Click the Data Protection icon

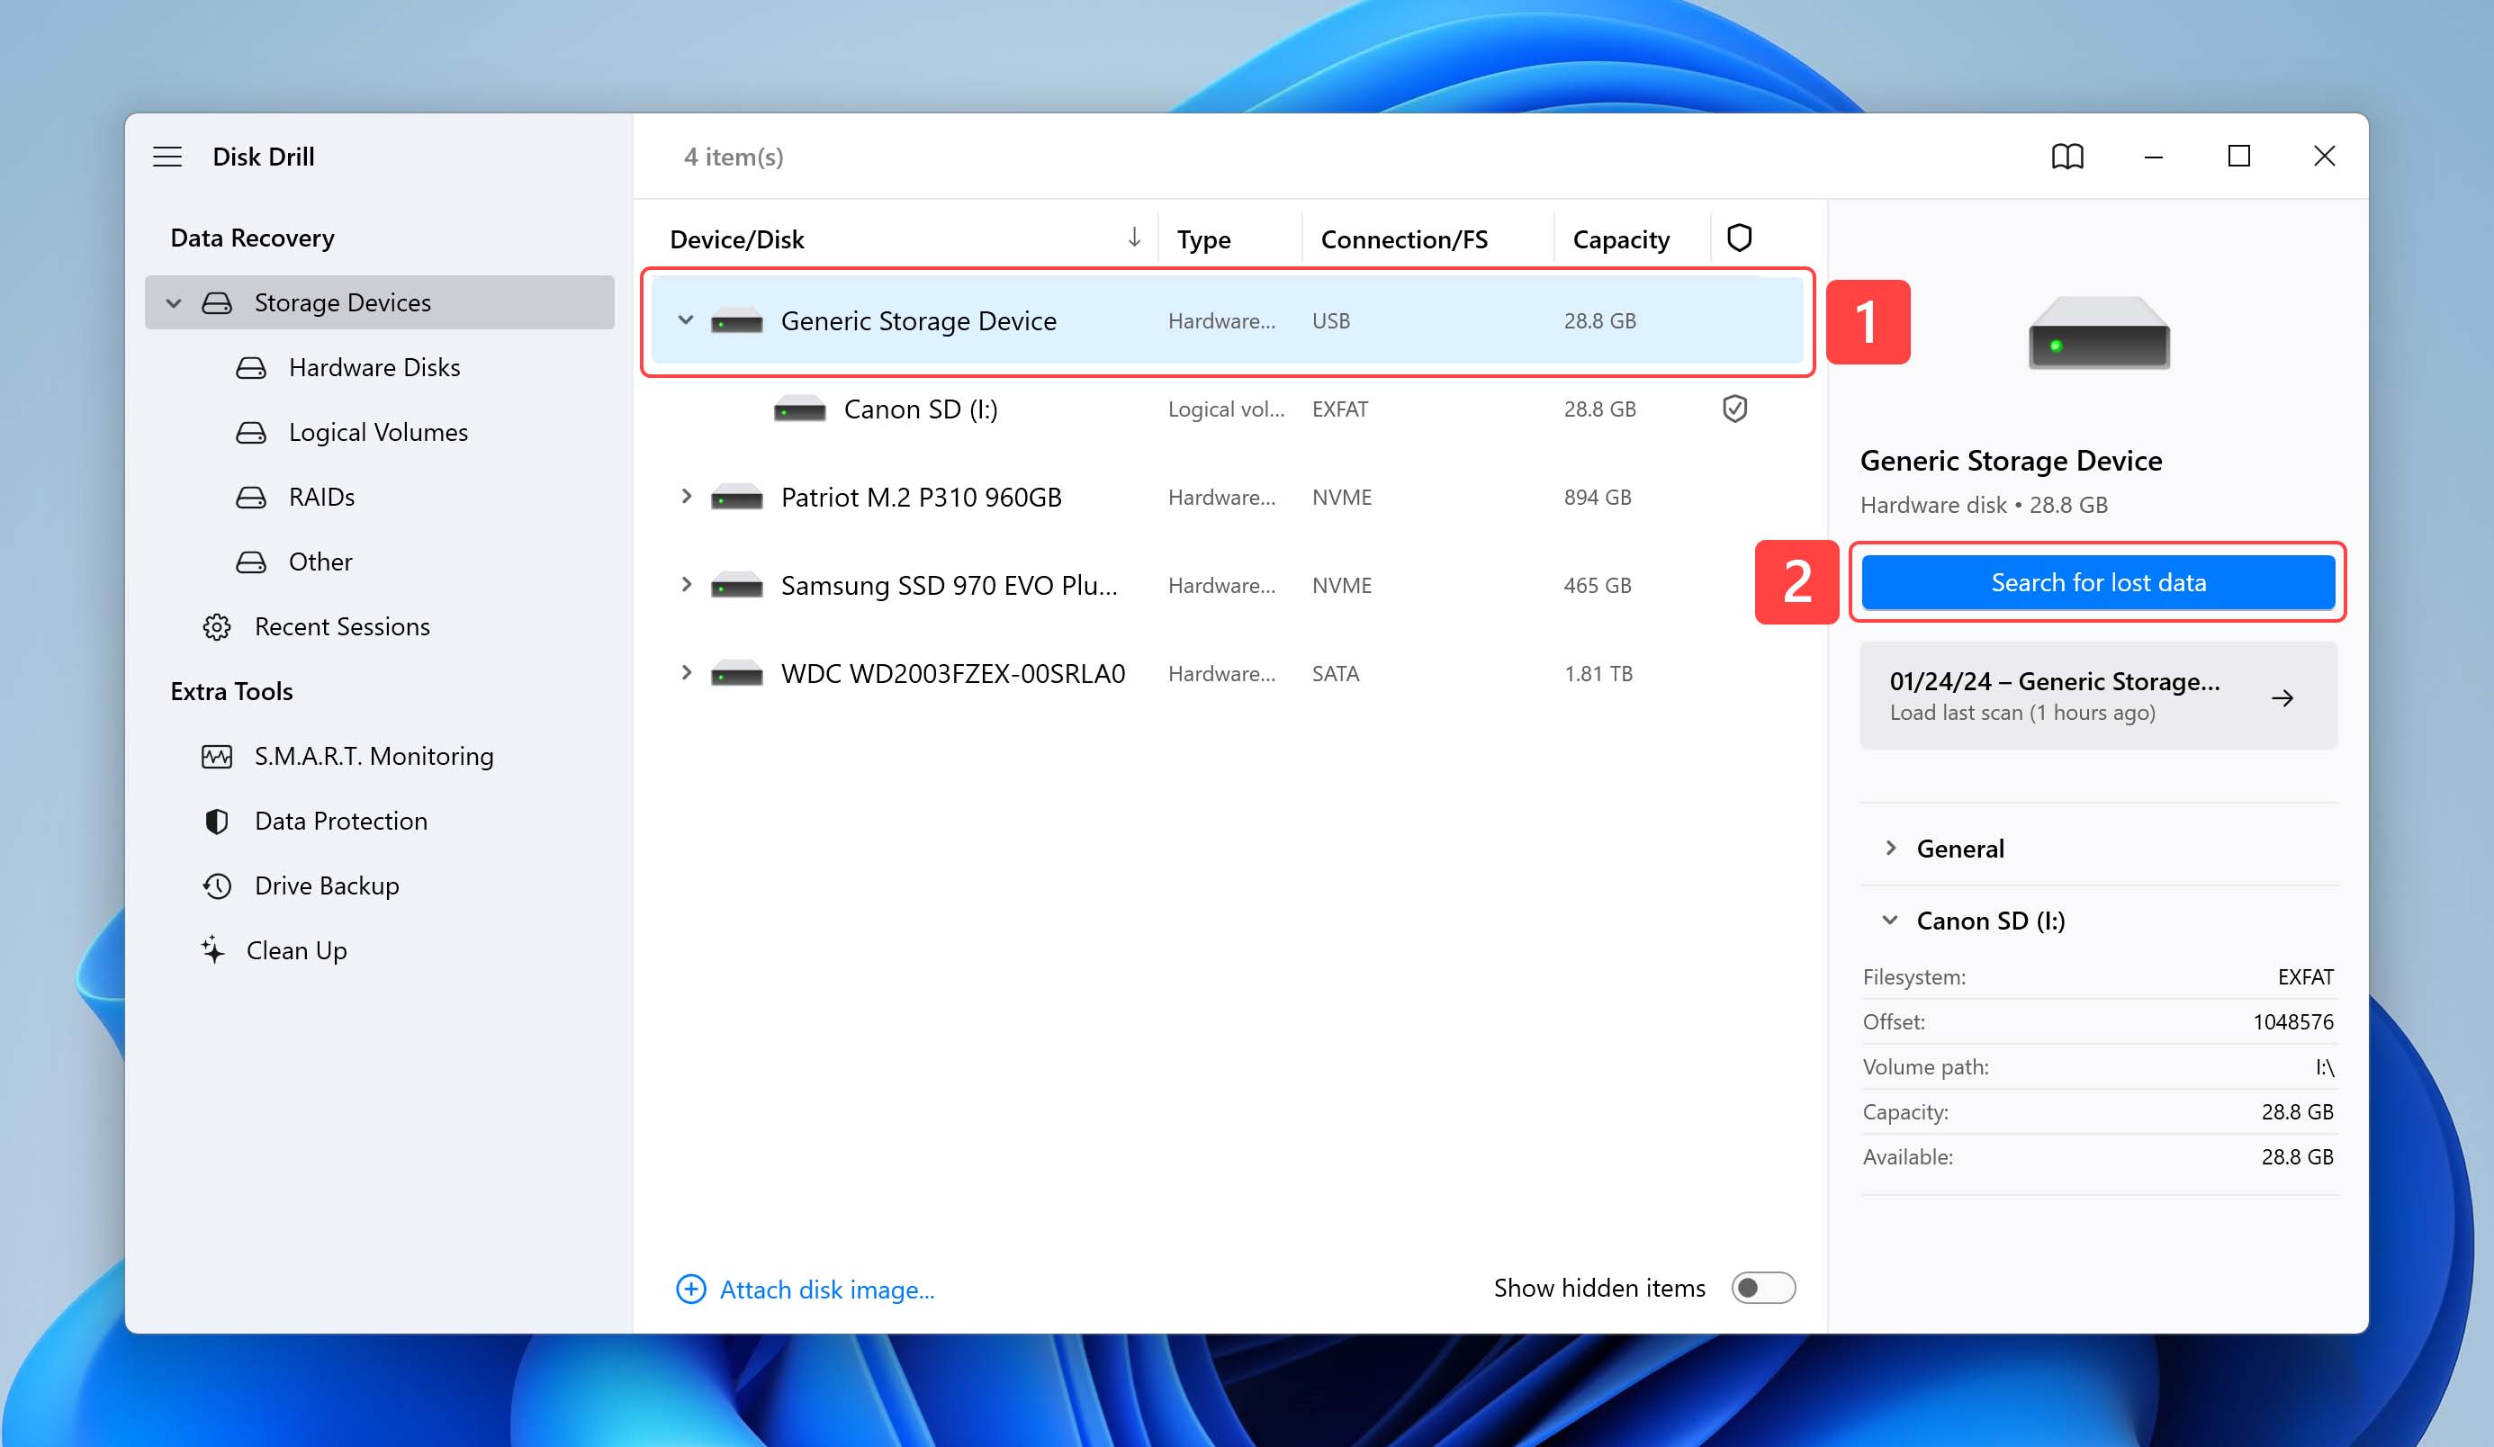pos(215,820)
